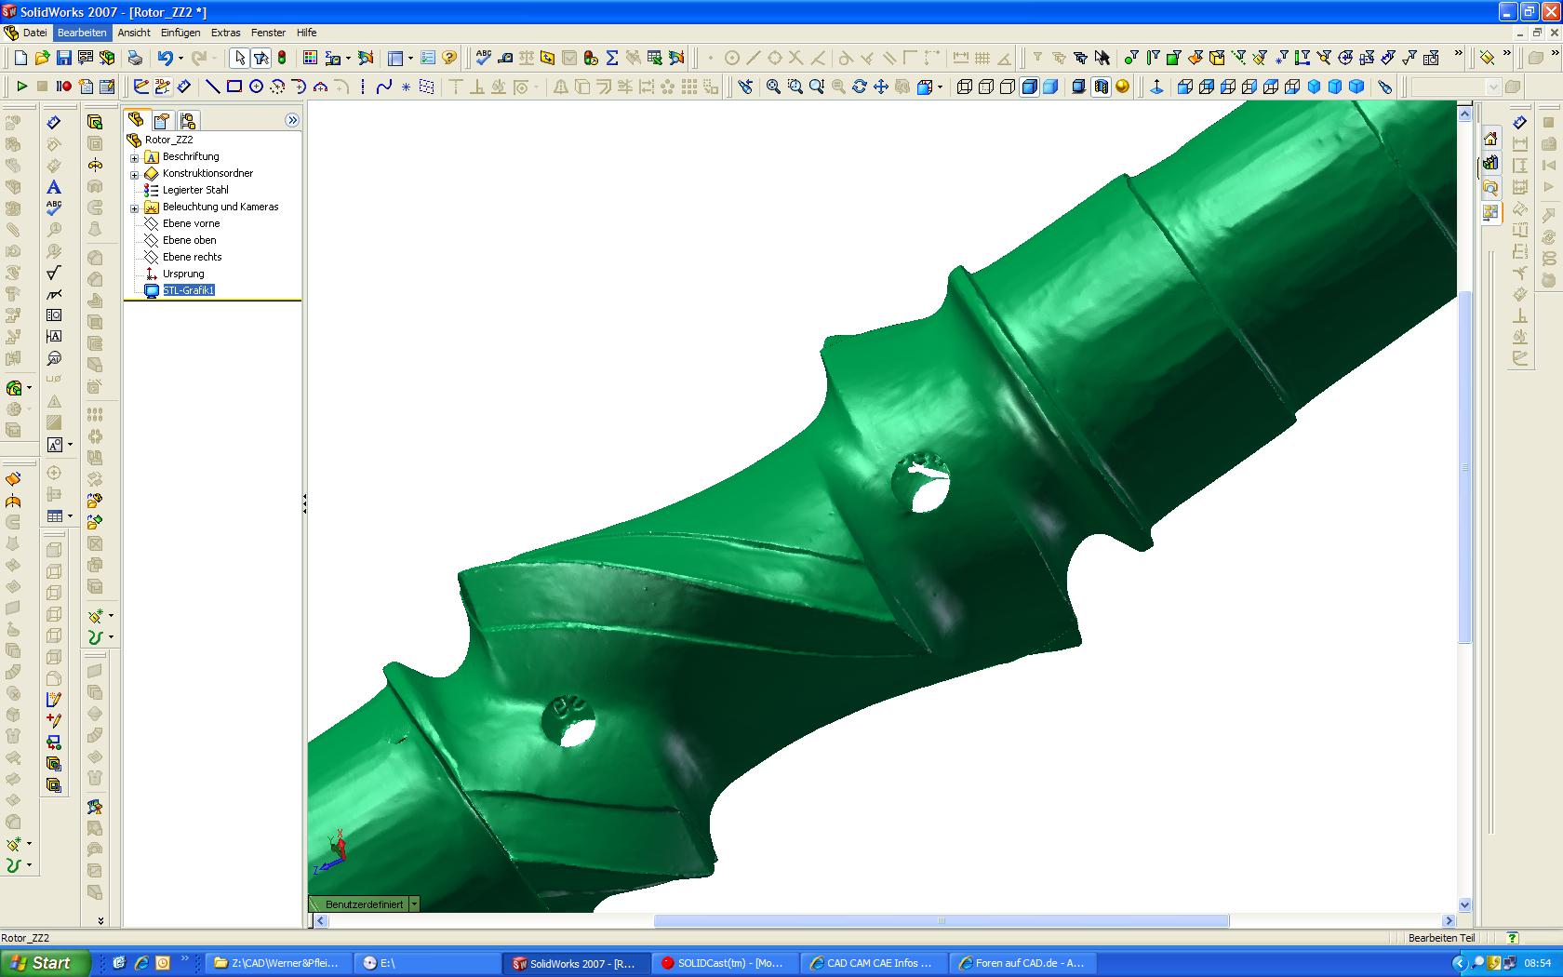The width and height of the screenshot is (1563, 977).
Task: Select STL-Grafik1 in the feature tree
Action: (189, 290)
